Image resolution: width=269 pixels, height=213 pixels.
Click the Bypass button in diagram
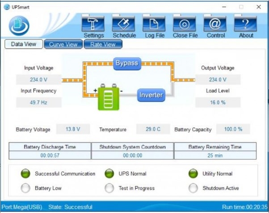[x=127, y=63]
